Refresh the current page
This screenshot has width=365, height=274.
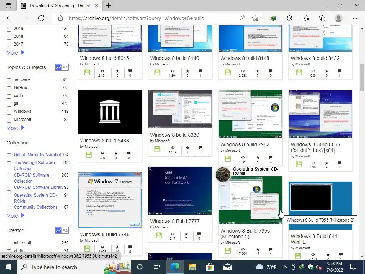[x=41, y=18]
